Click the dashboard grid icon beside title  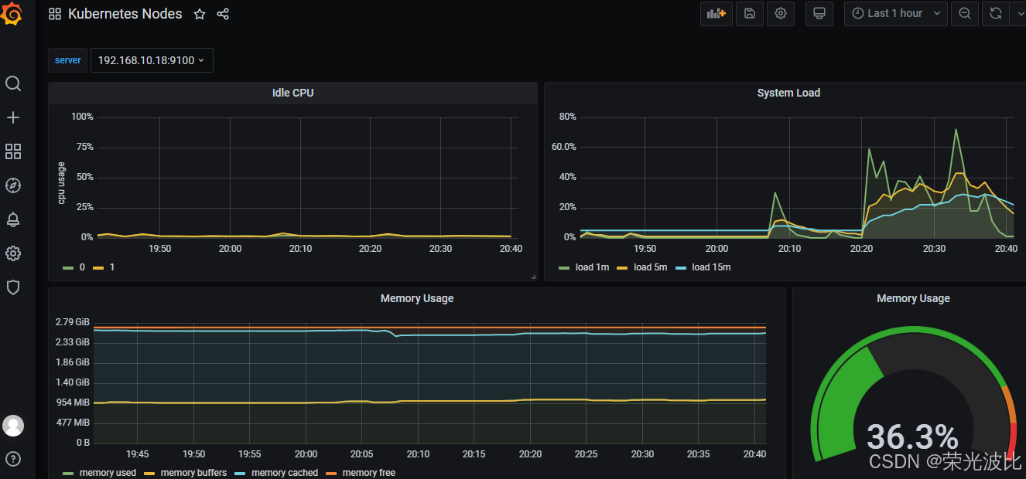tap(55, 14)
